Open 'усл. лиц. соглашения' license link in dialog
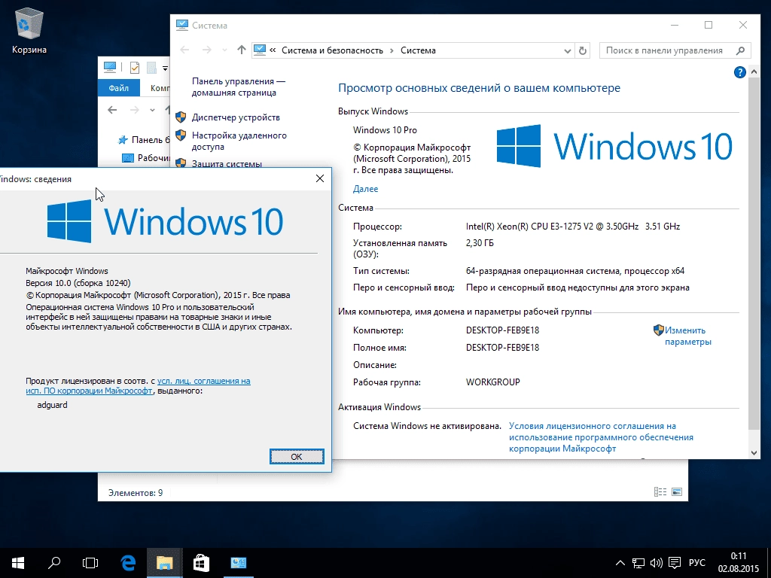Viewport: 771px width, 578px height. [139, 386]
